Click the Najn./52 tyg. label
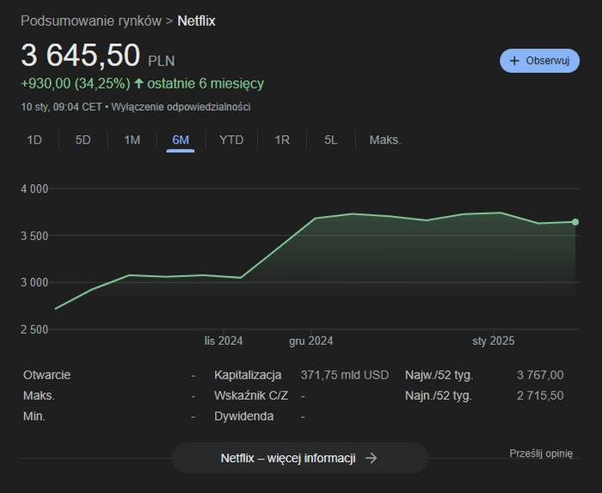Screen dimensions: 602x493 [x=439, y=396]
